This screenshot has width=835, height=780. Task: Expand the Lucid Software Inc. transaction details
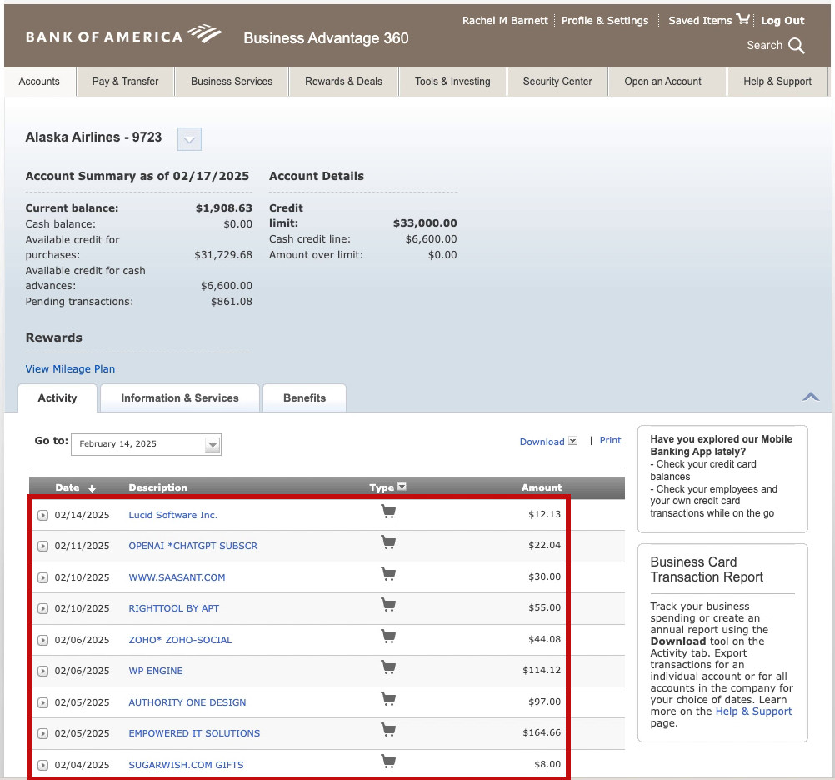point(42,515)
